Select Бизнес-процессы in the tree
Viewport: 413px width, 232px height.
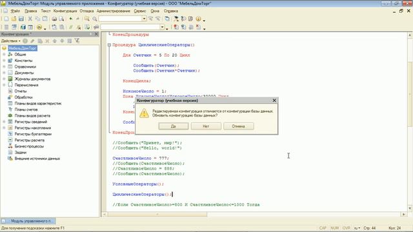(29, 146)
